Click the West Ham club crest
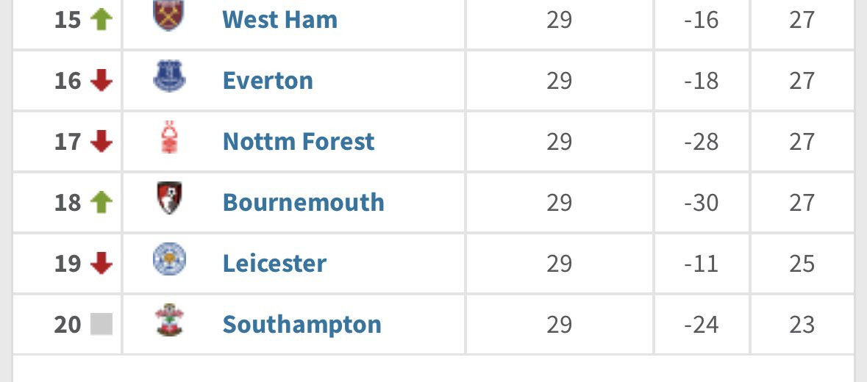867x382 pixels. click(x=168, y=15)
